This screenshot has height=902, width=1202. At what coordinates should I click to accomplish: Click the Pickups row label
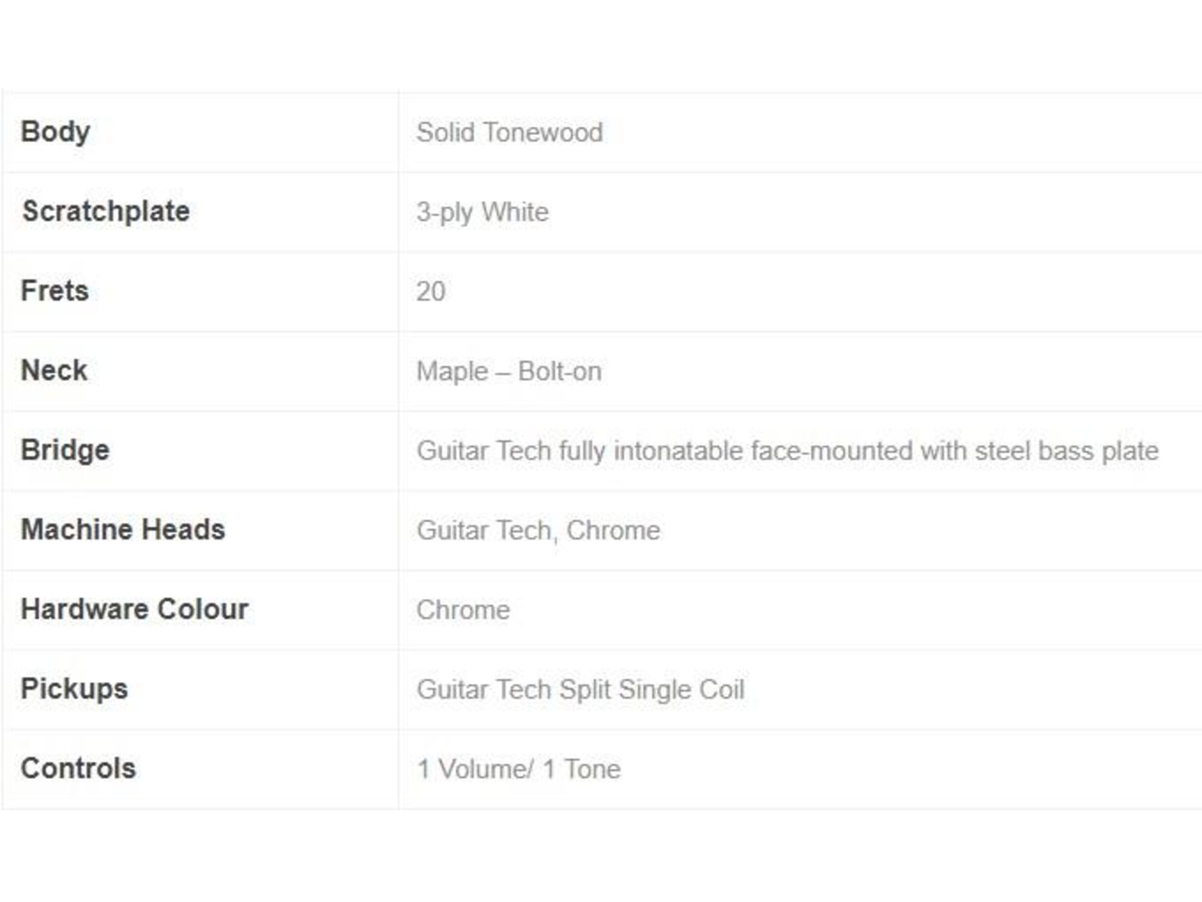[x=75, y=689]
